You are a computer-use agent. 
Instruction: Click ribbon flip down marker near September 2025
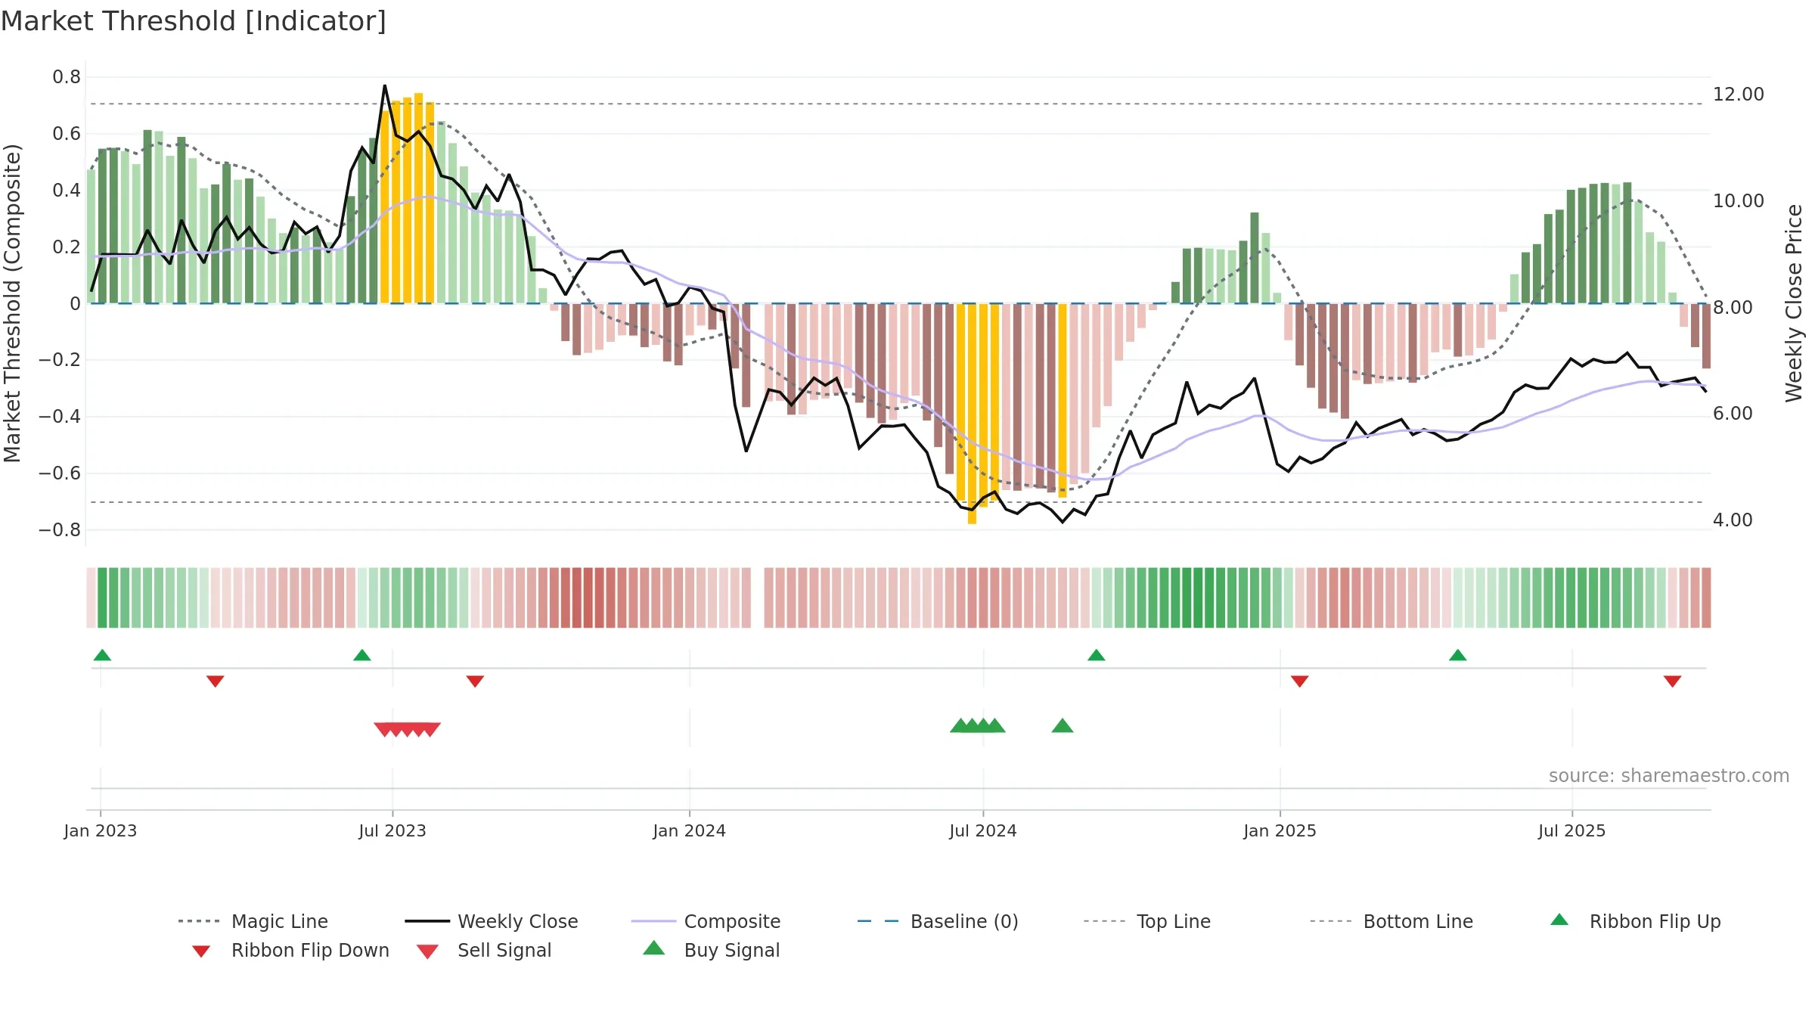(1673, 681)
